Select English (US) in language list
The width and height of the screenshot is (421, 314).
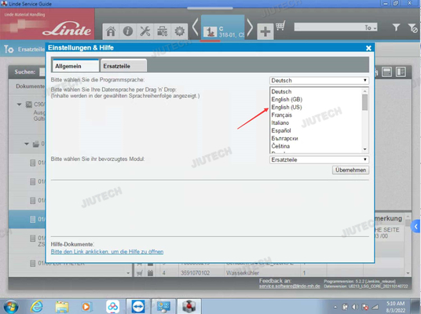[x=287, y=107]
